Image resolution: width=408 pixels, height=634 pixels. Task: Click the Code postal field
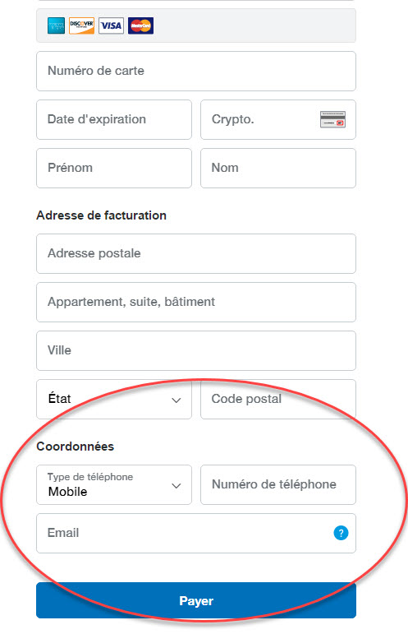point(278,399)
